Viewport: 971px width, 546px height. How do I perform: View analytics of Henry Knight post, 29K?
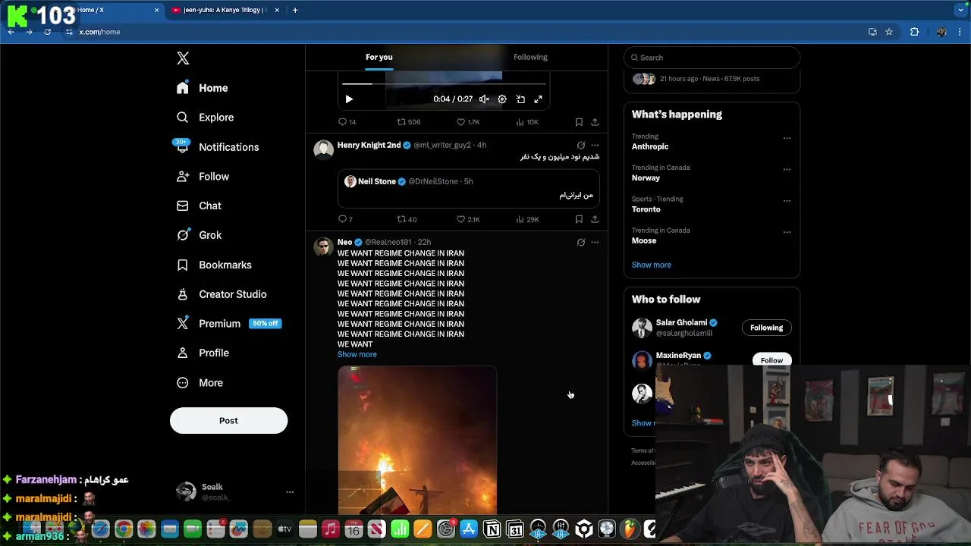[x=527, y=219]
